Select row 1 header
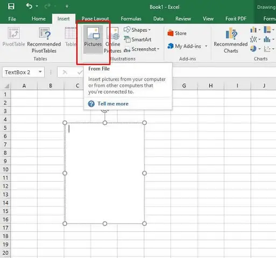 tap(5, 94)
